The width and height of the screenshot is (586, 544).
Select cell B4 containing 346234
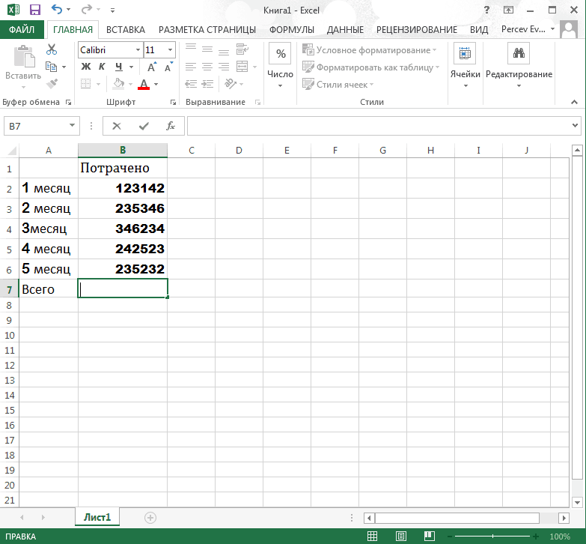(x=123, y=229)
